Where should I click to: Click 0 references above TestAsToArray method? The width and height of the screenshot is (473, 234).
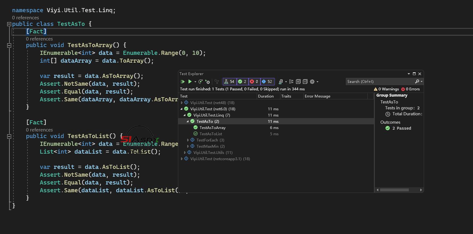(x=39, y=39)
